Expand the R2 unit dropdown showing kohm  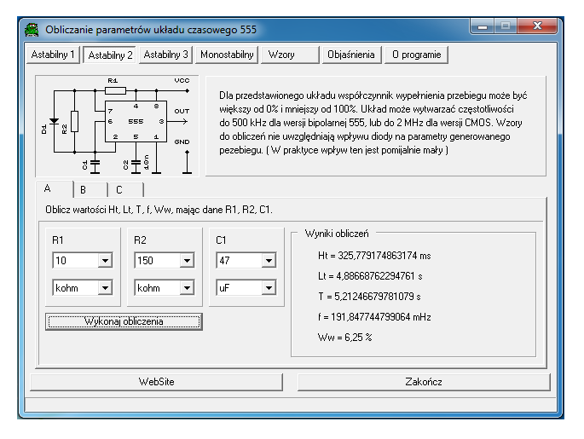coord(187,288)
